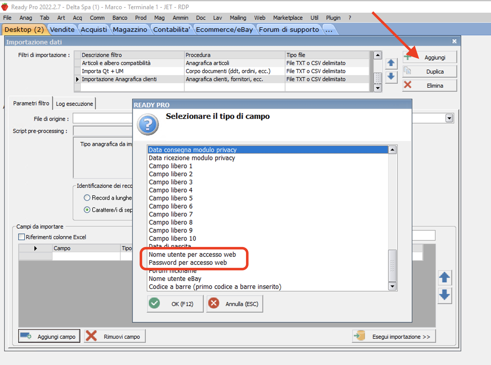Click the Esegui importazione database icon
Screen dimensions: 491x365
pyautogui.click(x=360, y=336)
